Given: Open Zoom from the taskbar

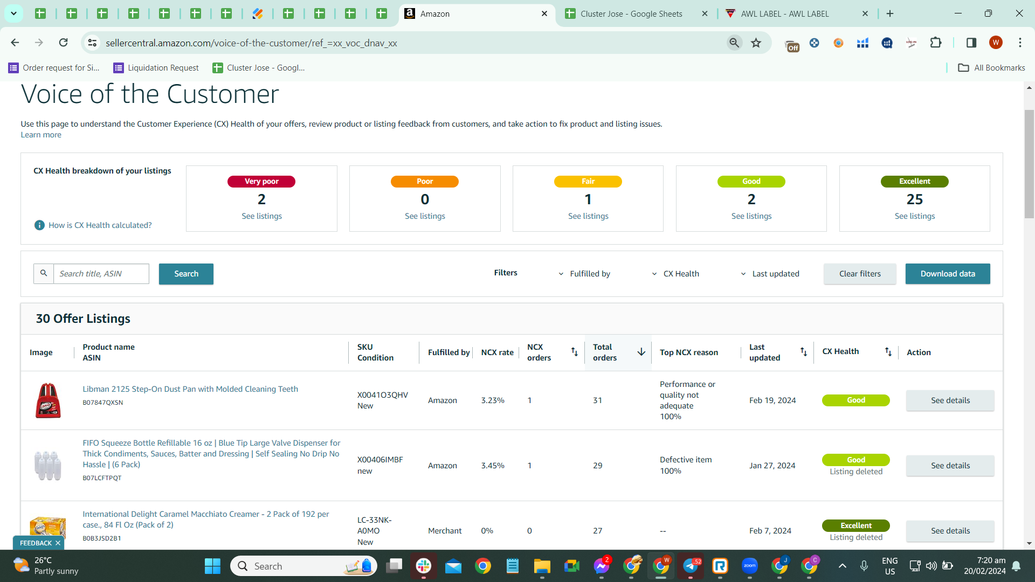Looking at the screenshot, I should coord(750,566).
